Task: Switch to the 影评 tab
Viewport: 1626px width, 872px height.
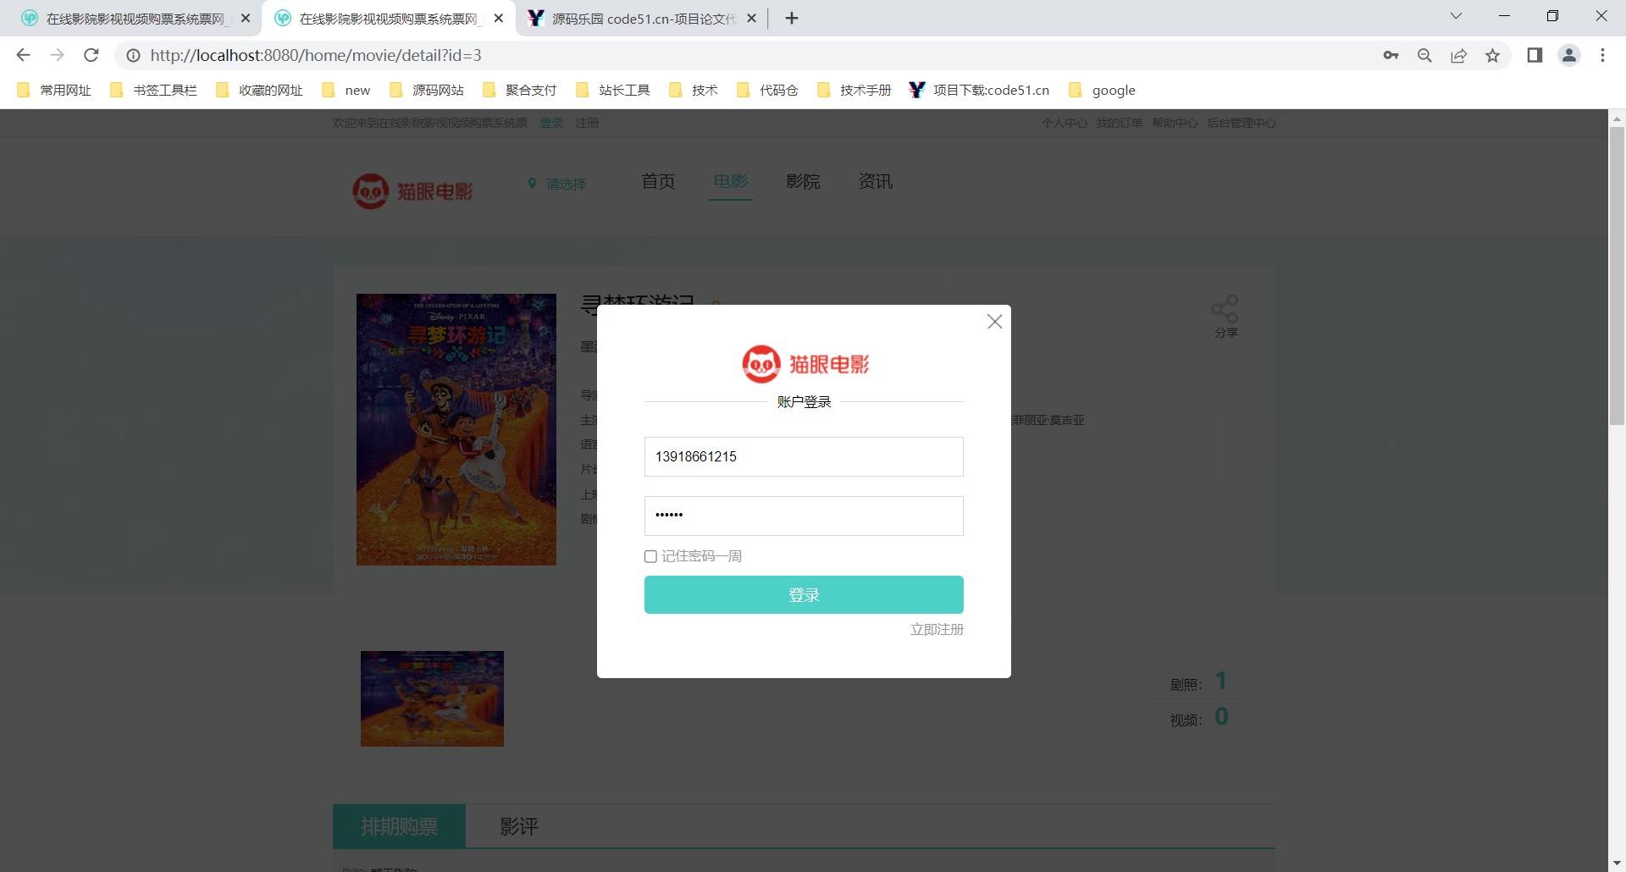Action: click(x=518, y=826)
